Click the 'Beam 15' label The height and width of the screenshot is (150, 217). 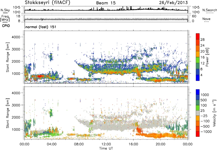tap(106, 3)
